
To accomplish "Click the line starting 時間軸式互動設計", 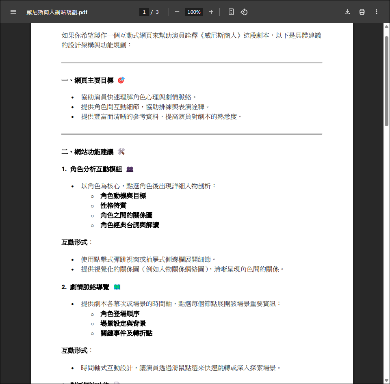I will 181,368.
